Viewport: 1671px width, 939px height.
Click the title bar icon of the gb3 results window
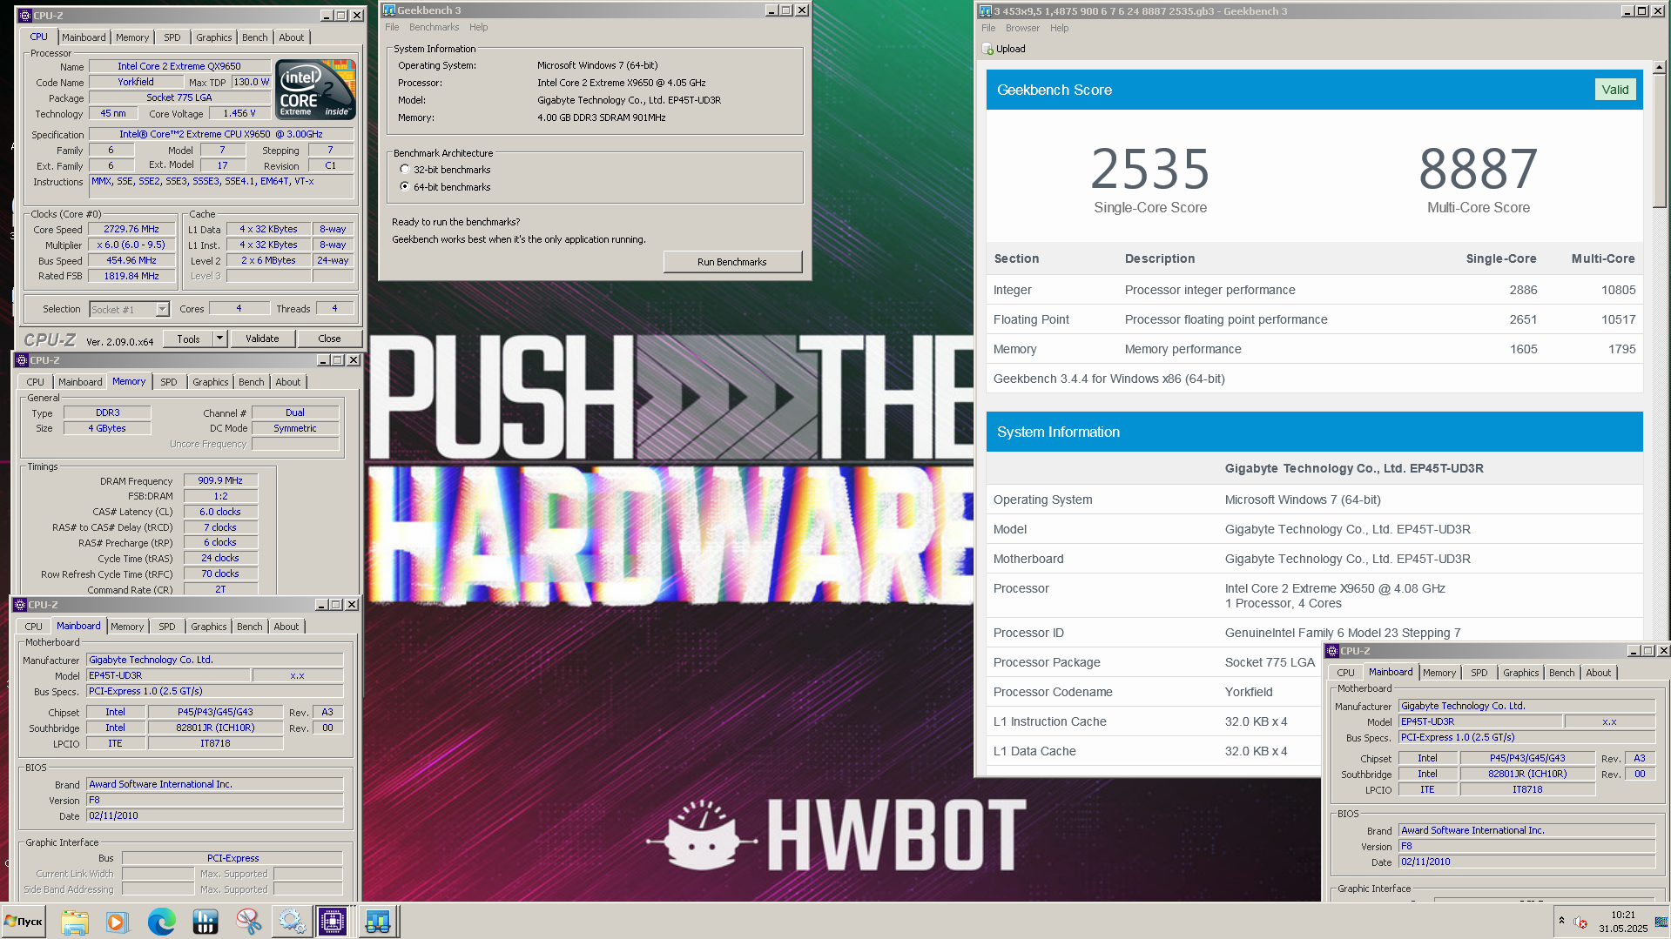click(x=985, y=11)
